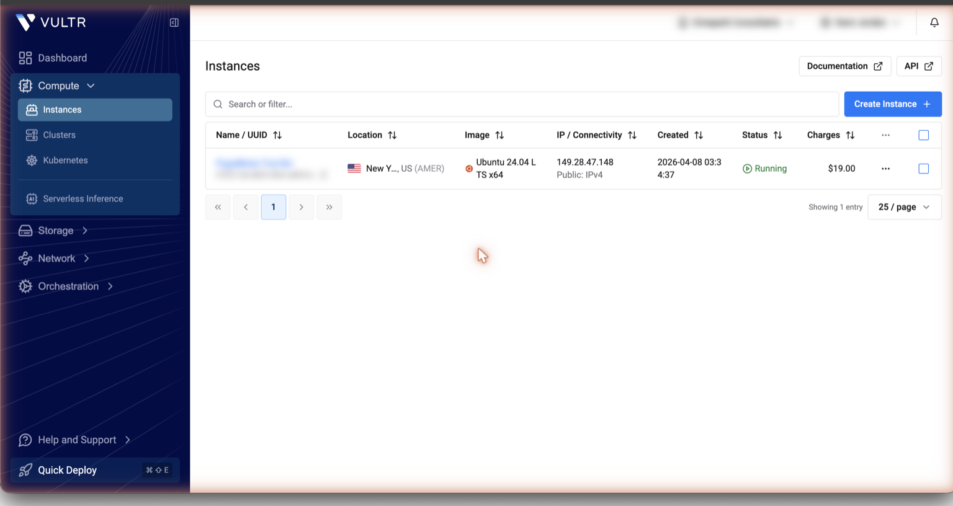Launch Quick Deploy
Screen dimensions: 953x506
point(95,470)
